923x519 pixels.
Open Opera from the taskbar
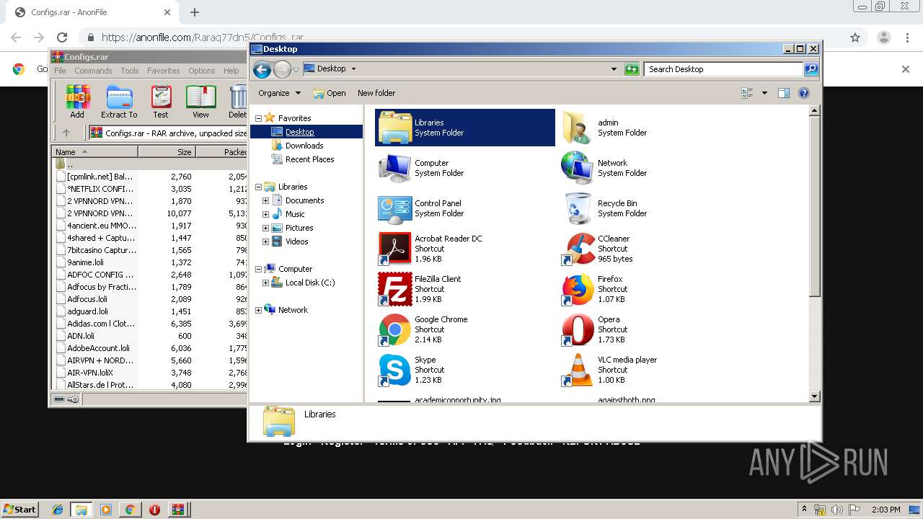tap(154, 510)
